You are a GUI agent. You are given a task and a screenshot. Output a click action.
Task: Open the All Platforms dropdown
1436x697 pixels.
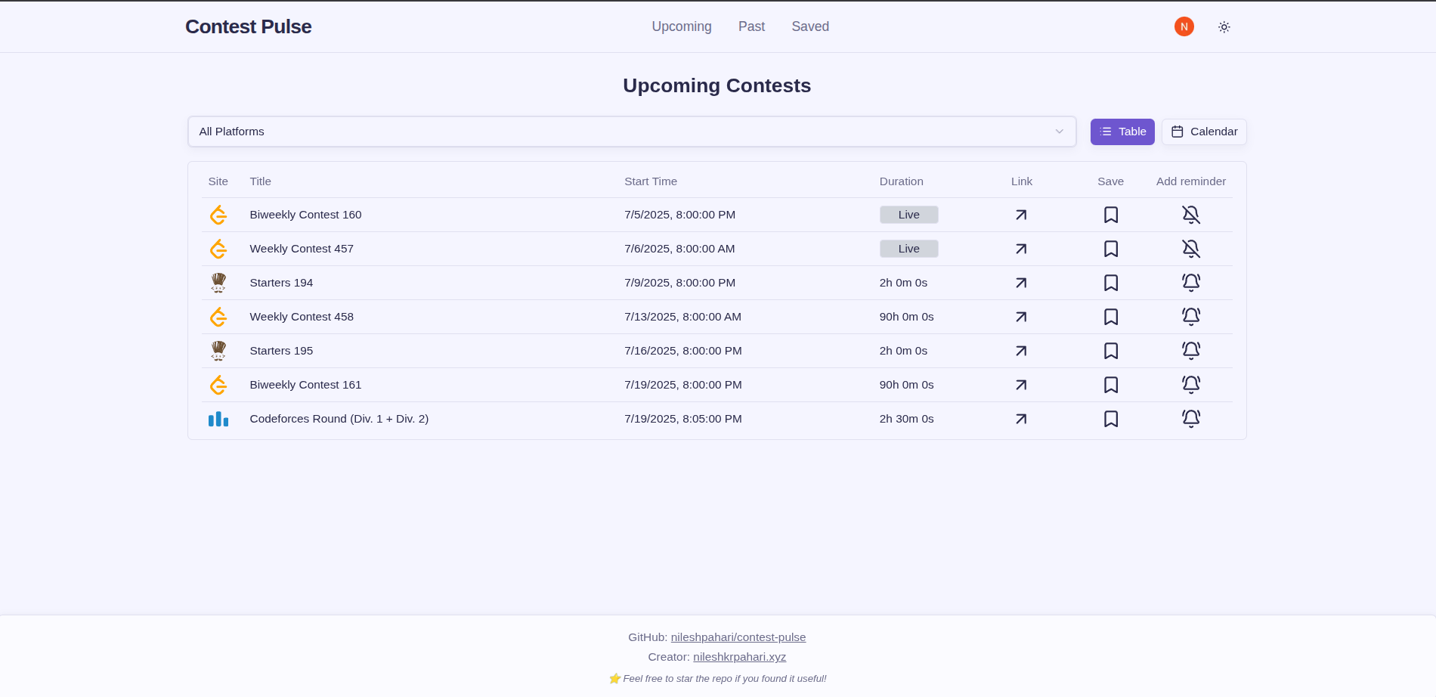click(632, 132)
